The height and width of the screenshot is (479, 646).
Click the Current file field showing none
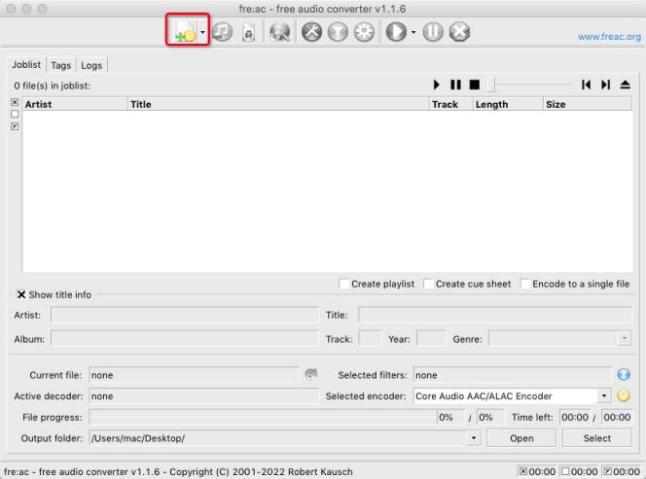tap(194, 375)
